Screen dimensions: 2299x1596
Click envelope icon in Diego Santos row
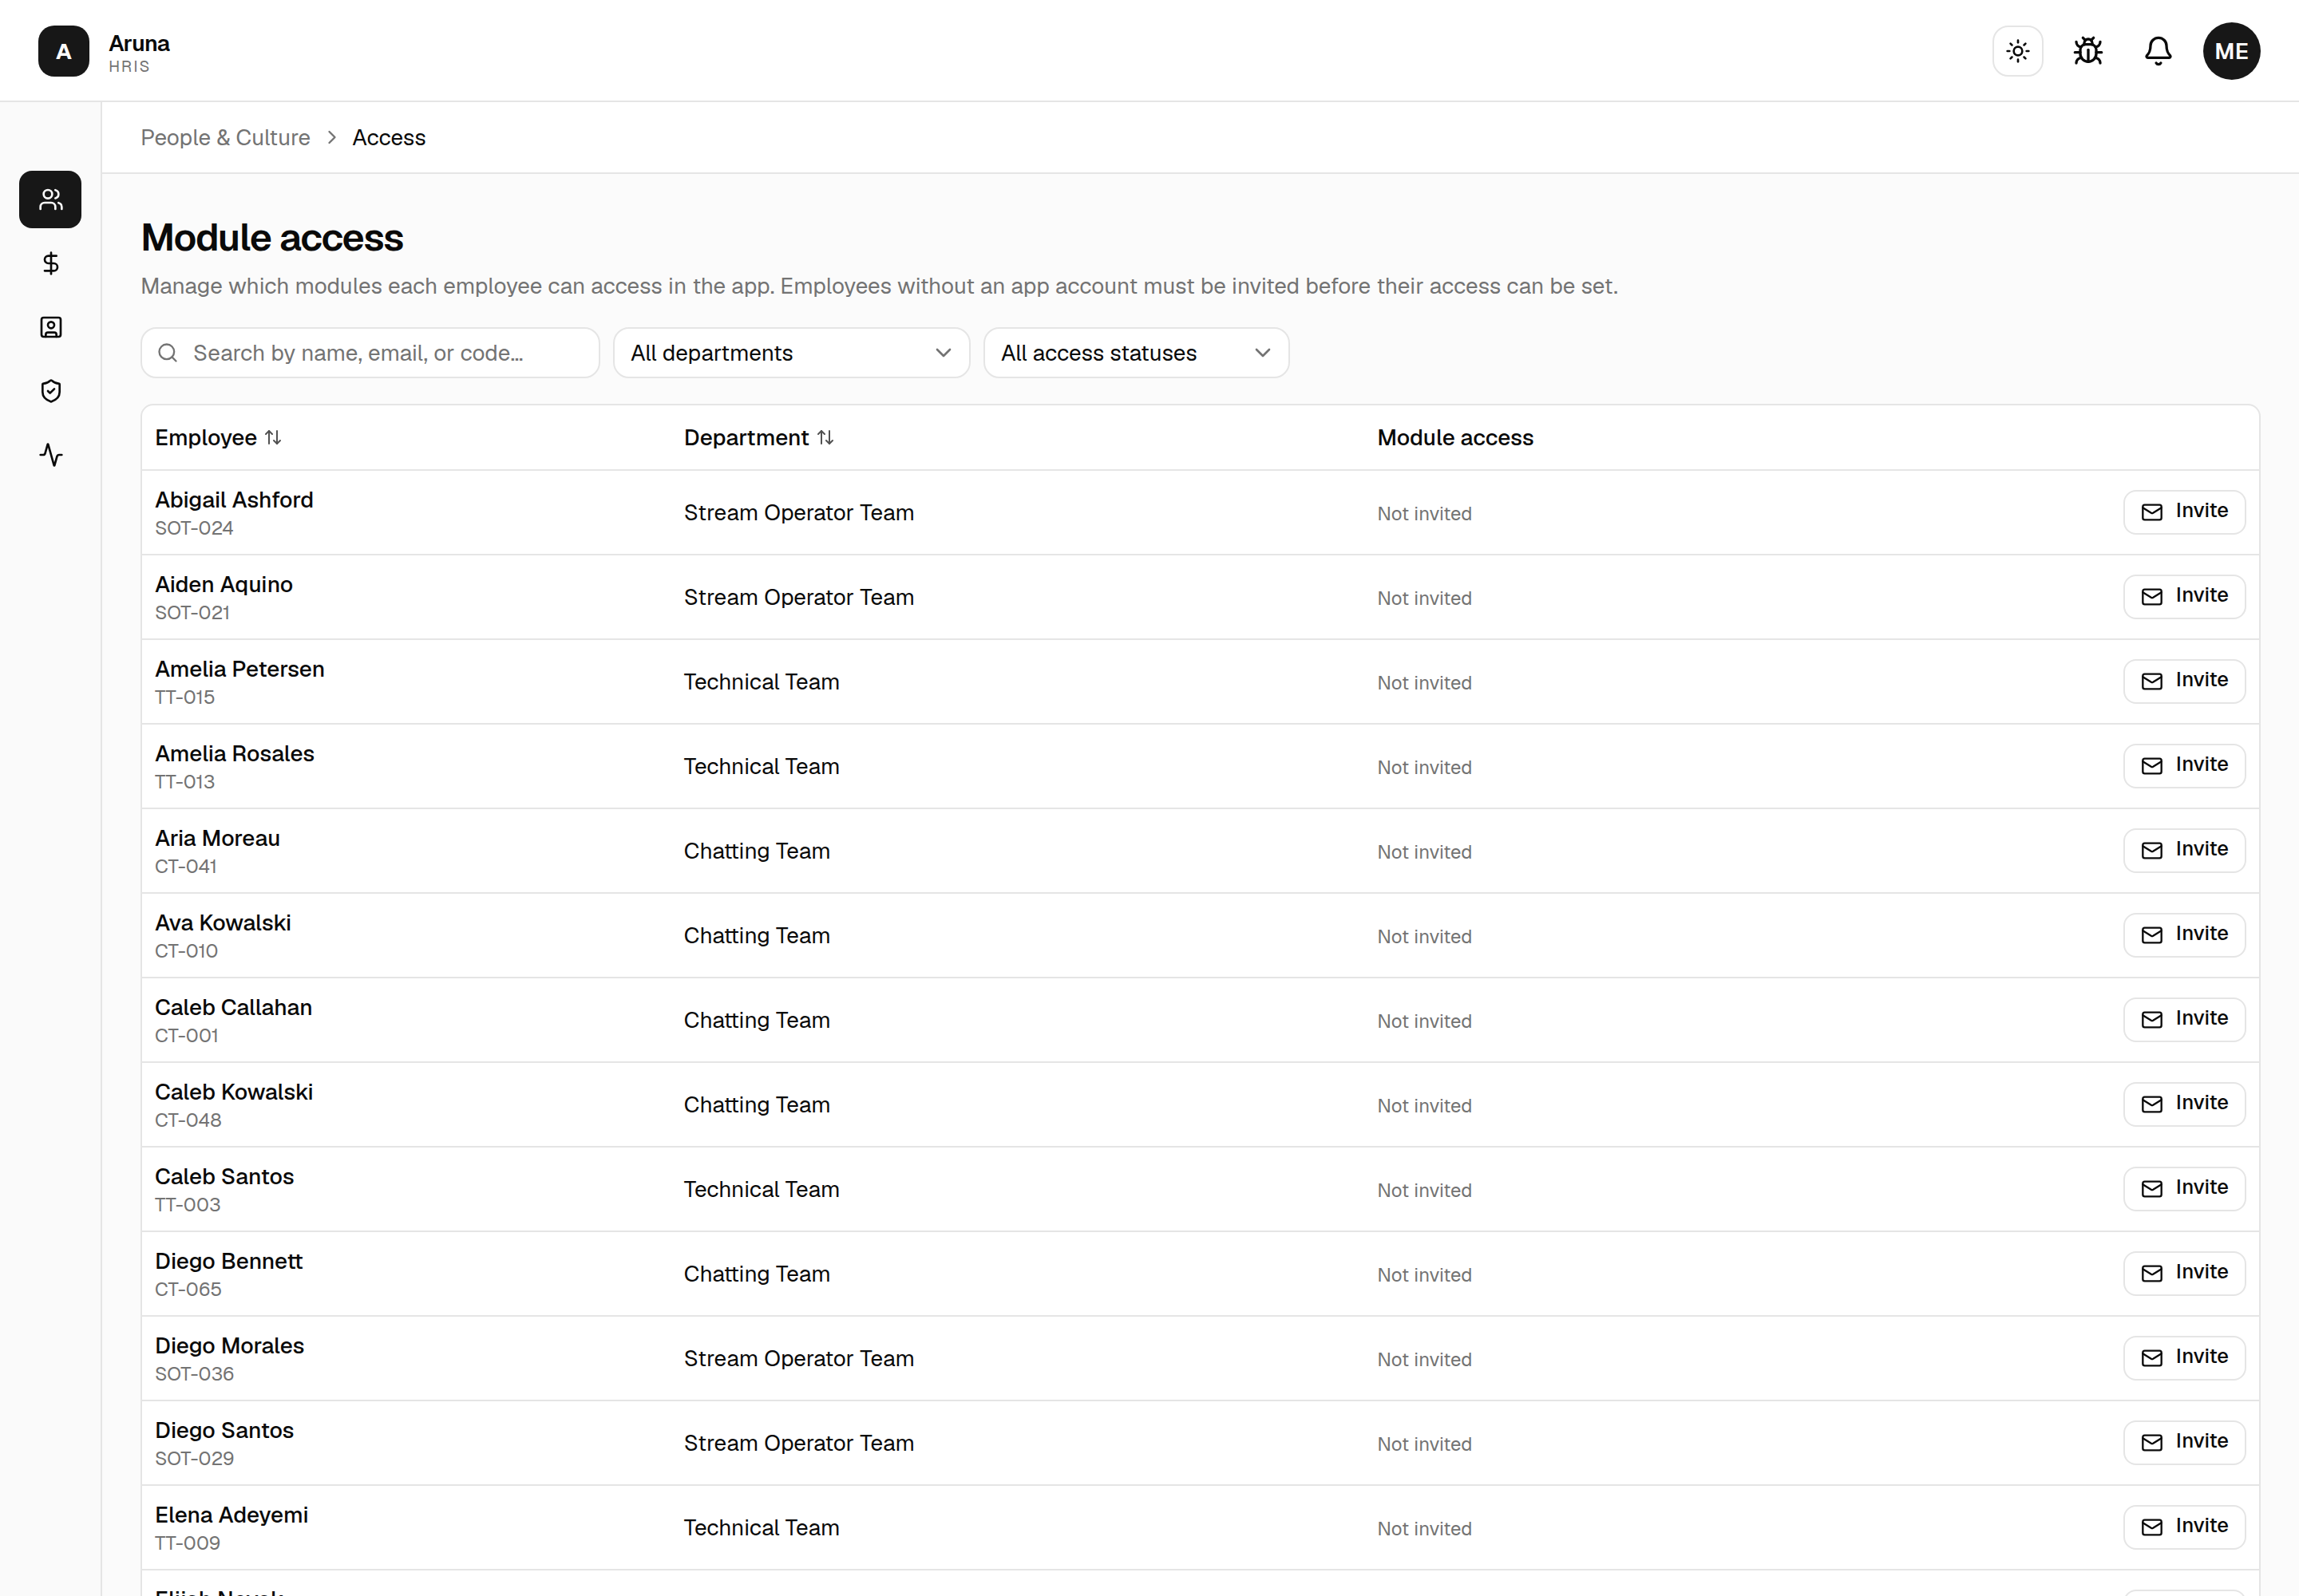click(2152, 1443)
